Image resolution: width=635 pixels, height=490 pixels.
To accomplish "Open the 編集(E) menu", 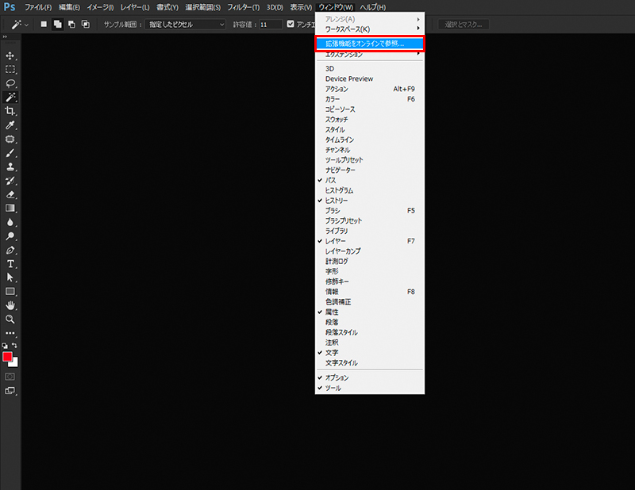I will tap(69, 7).
